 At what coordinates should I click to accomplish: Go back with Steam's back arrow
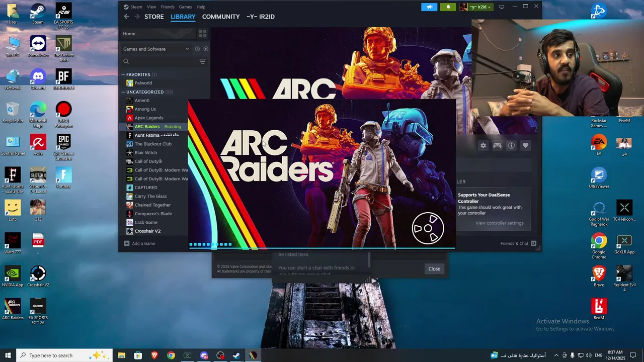coord(126,17)
